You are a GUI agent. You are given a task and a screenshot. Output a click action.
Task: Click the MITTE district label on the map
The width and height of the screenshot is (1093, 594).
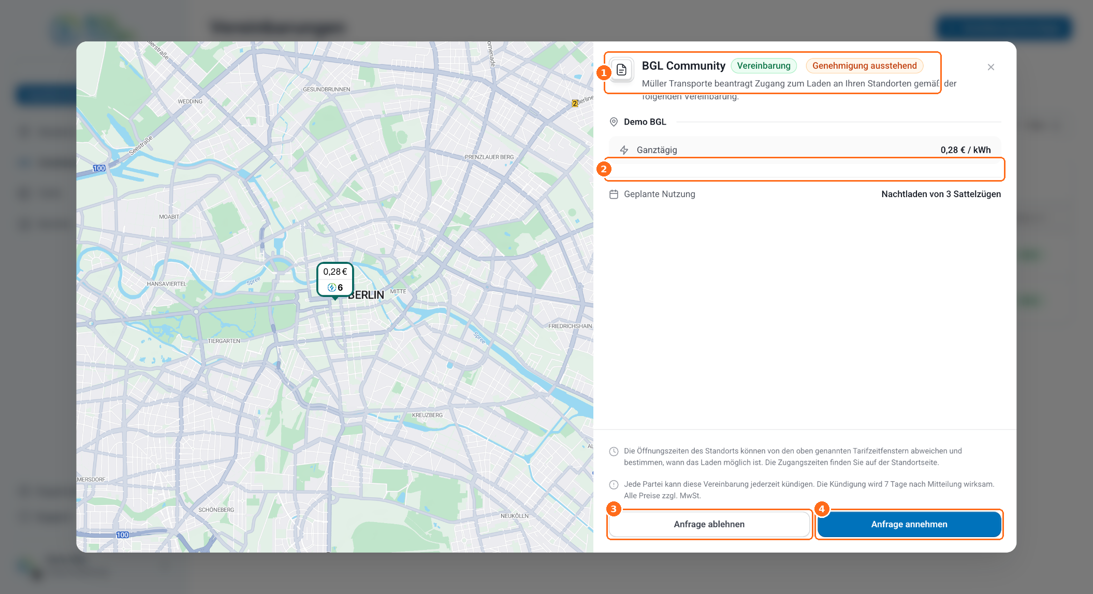(x=398, y=292)
